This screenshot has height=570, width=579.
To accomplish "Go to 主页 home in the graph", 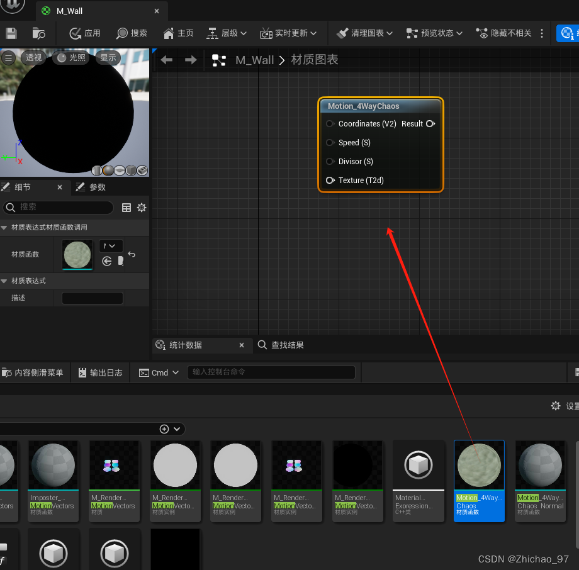I will (x=179, y=33).
